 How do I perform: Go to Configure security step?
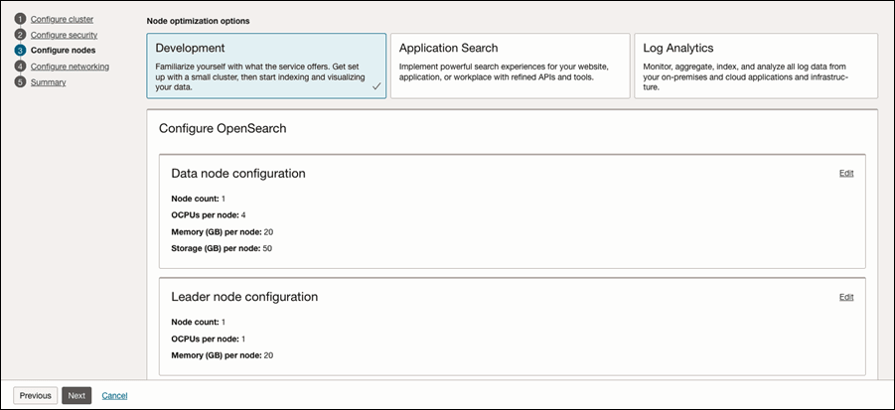(64, 35)
